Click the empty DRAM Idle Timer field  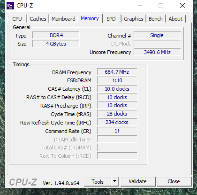click(x=117, y=139)
